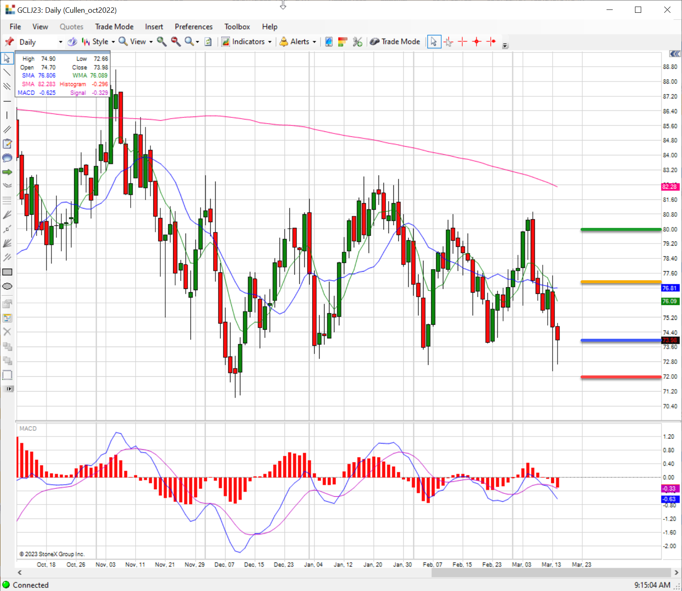Select the green arrow marker tool

pyautogui.click(x=7, y=172)
